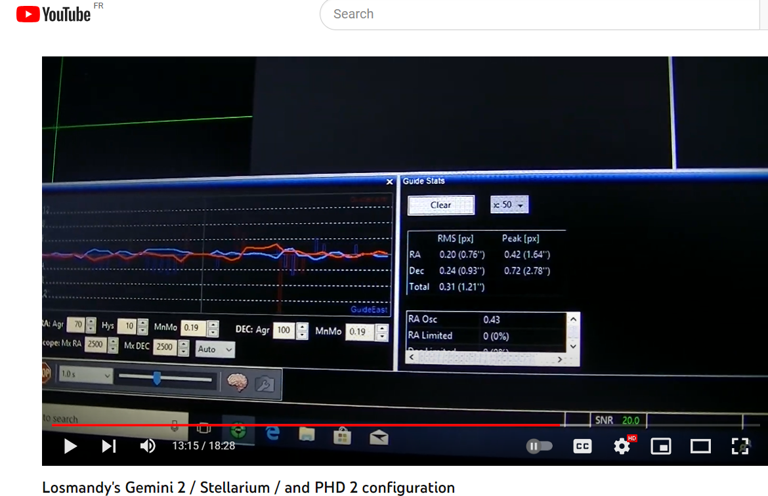Click the SNR 20.0 status entry
The height and width of the screenshot is (496, 768).
(x=617, y=420)
